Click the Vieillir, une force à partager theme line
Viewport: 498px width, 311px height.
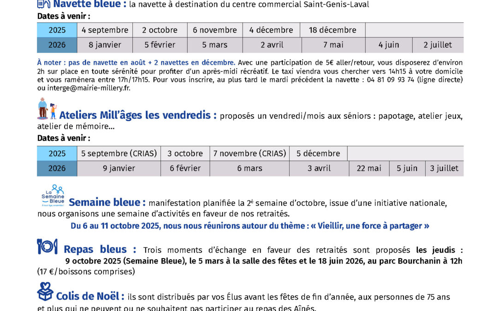(250, 226)
